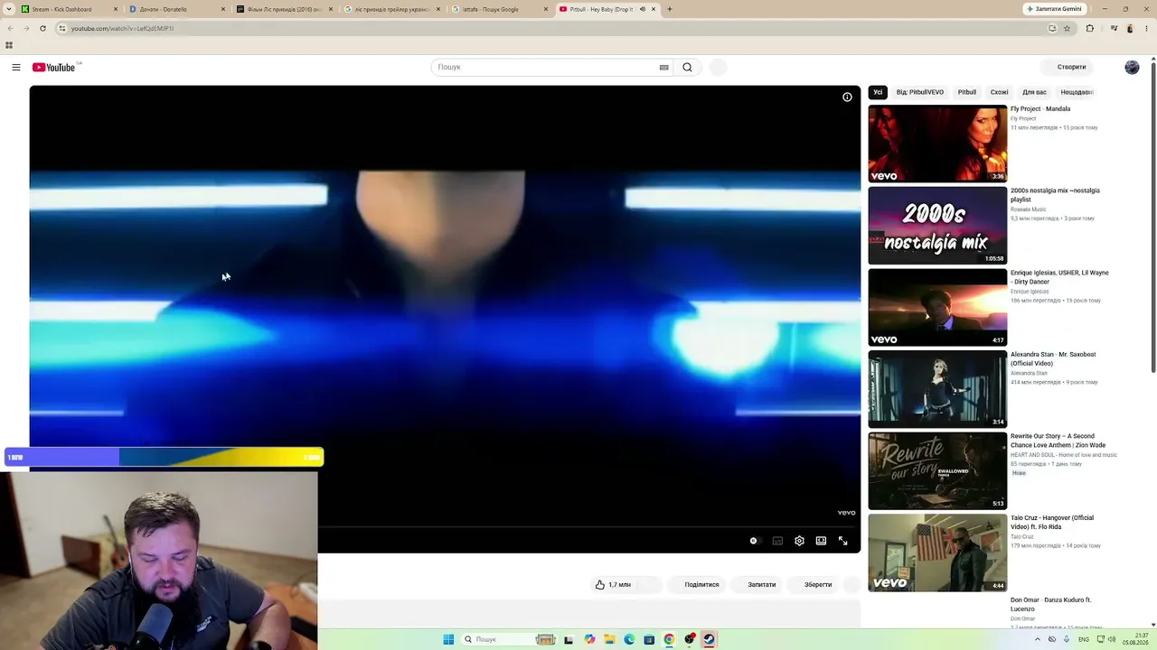The height and width of the screenshot is (650, 1157).
Task: Select the Для вас filter chip
Action: (x=1034, y=92)
